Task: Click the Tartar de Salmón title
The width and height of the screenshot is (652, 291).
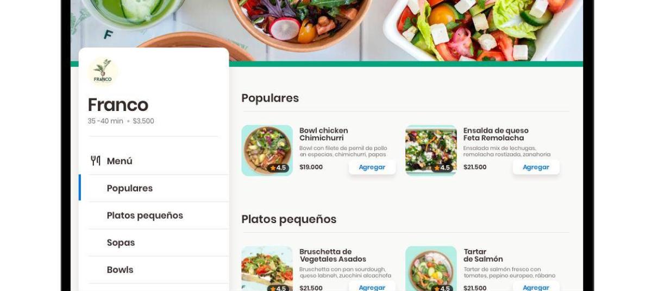Action: [x=483, y=255]
